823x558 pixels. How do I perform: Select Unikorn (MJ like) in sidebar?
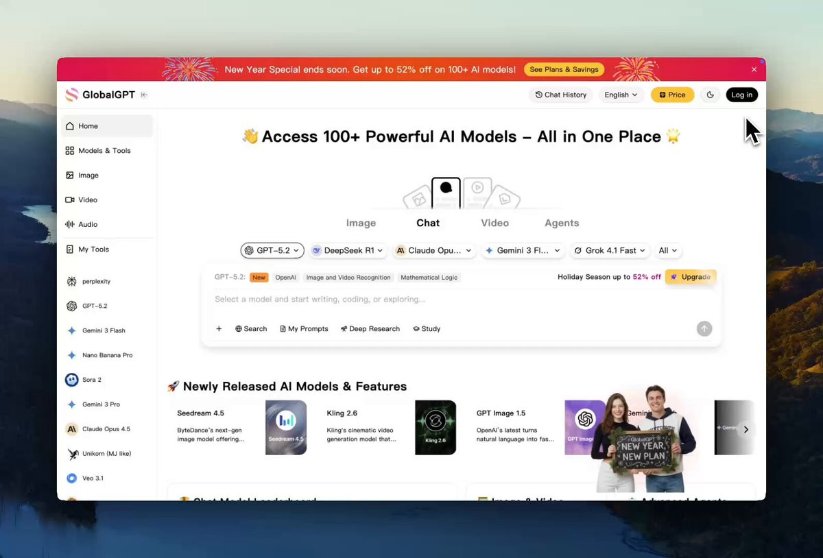[x=107, y=454]
